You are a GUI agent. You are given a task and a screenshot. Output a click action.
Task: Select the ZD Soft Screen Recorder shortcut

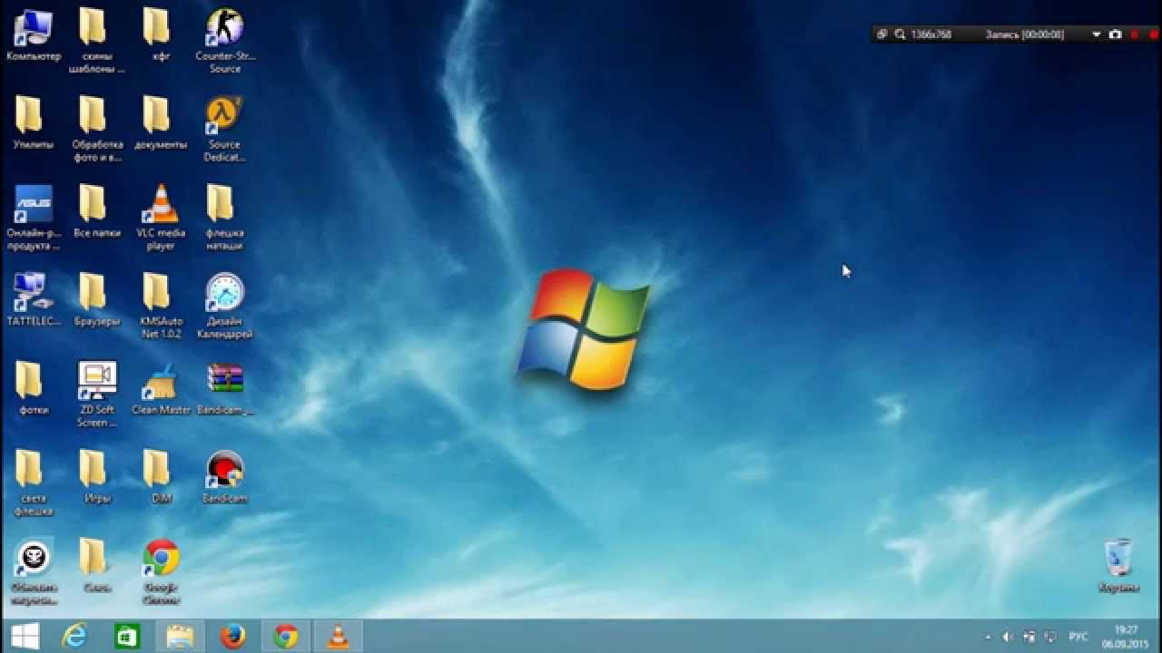pyautogui.click(x=97, y=395)
